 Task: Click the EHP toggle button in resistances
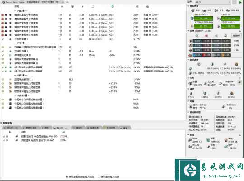tap(236, 36)
